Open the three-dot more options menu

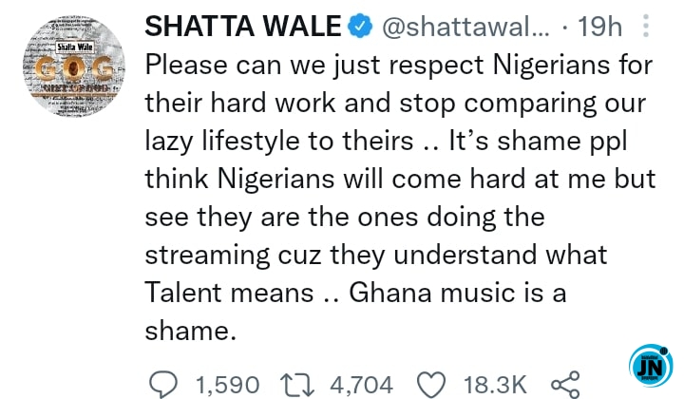tap(646, 26)
